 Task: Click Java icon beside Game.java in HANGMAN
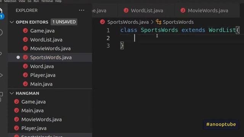point(16,102)
